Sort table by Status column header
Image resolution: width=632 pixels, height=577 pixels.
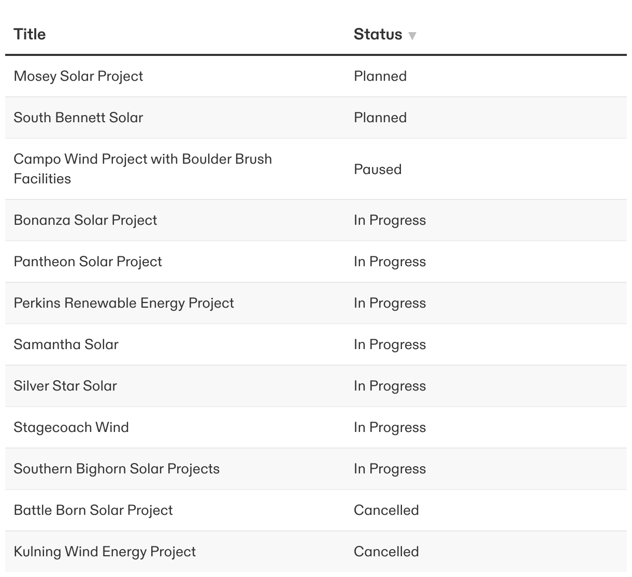tap(378, 35)
